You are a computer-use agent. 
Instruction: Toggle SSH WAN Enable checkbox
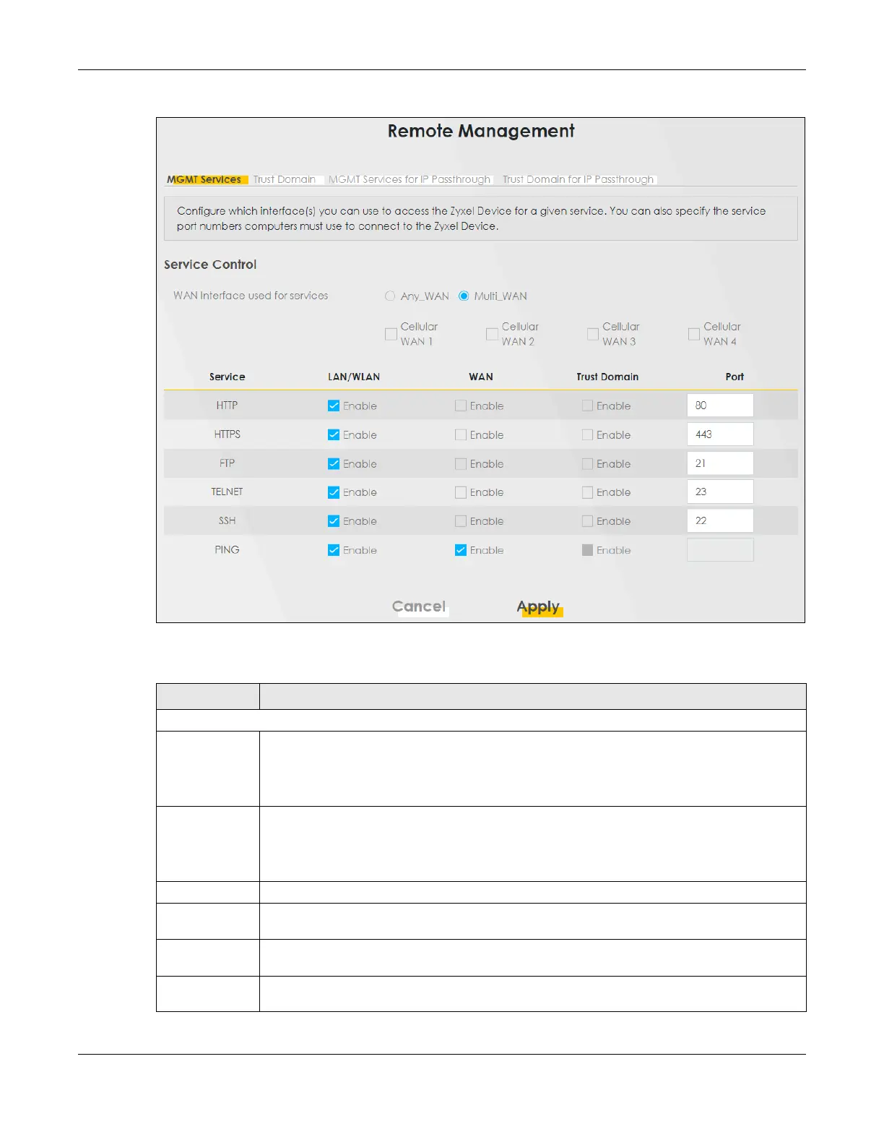[461, 520]
